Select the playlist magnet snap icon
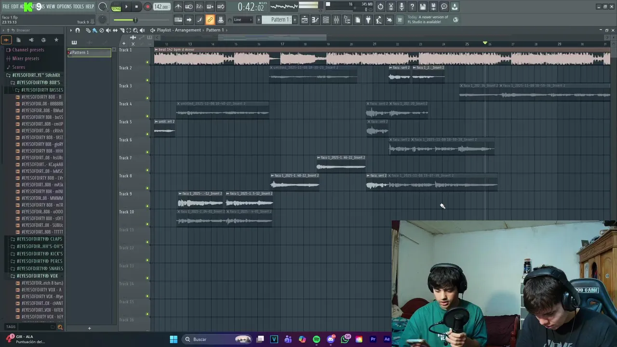Screen dimensions: 617x347 (x=78, y=30)
